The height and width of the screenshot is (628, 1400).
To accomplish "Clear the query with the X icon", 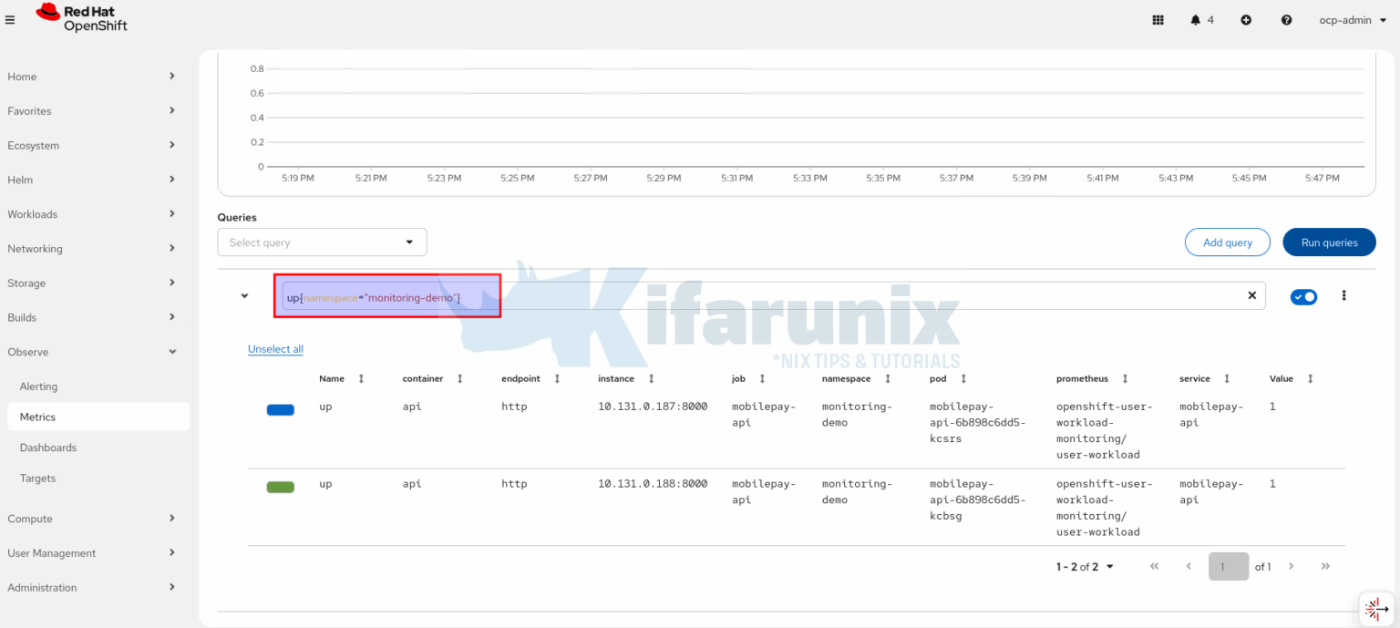I will [x=1251, y=295].
